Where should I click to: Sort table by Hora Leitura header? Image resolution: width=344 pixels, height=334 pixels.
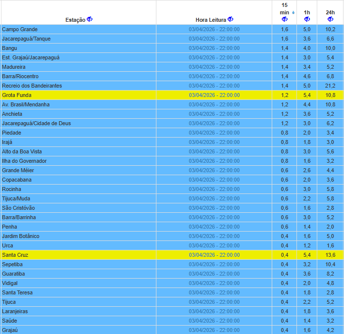click(x=211, y=20)
